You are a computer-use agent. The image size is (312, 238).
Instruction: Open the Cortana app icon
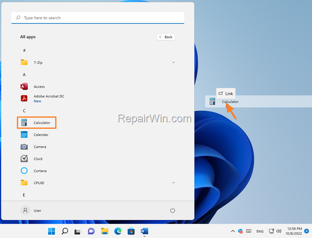coord(24,171)
